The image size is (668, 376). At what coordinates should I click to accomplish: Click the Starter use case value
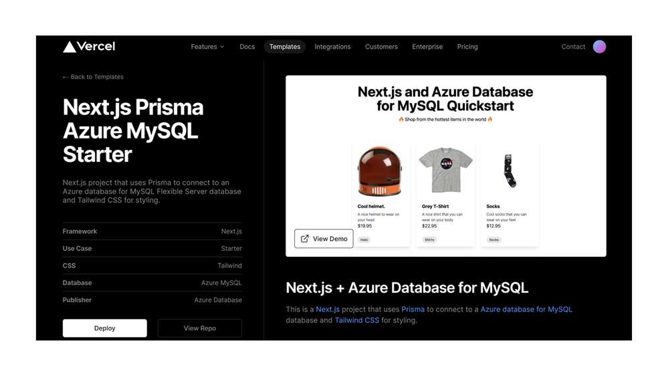tap(231, 248)
